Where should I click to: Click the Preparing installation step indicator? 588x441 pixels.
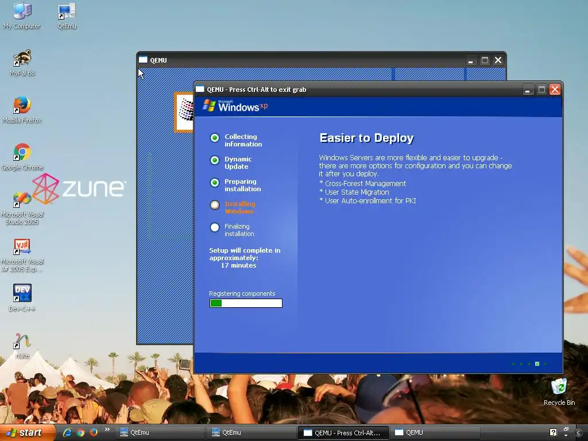215,183
